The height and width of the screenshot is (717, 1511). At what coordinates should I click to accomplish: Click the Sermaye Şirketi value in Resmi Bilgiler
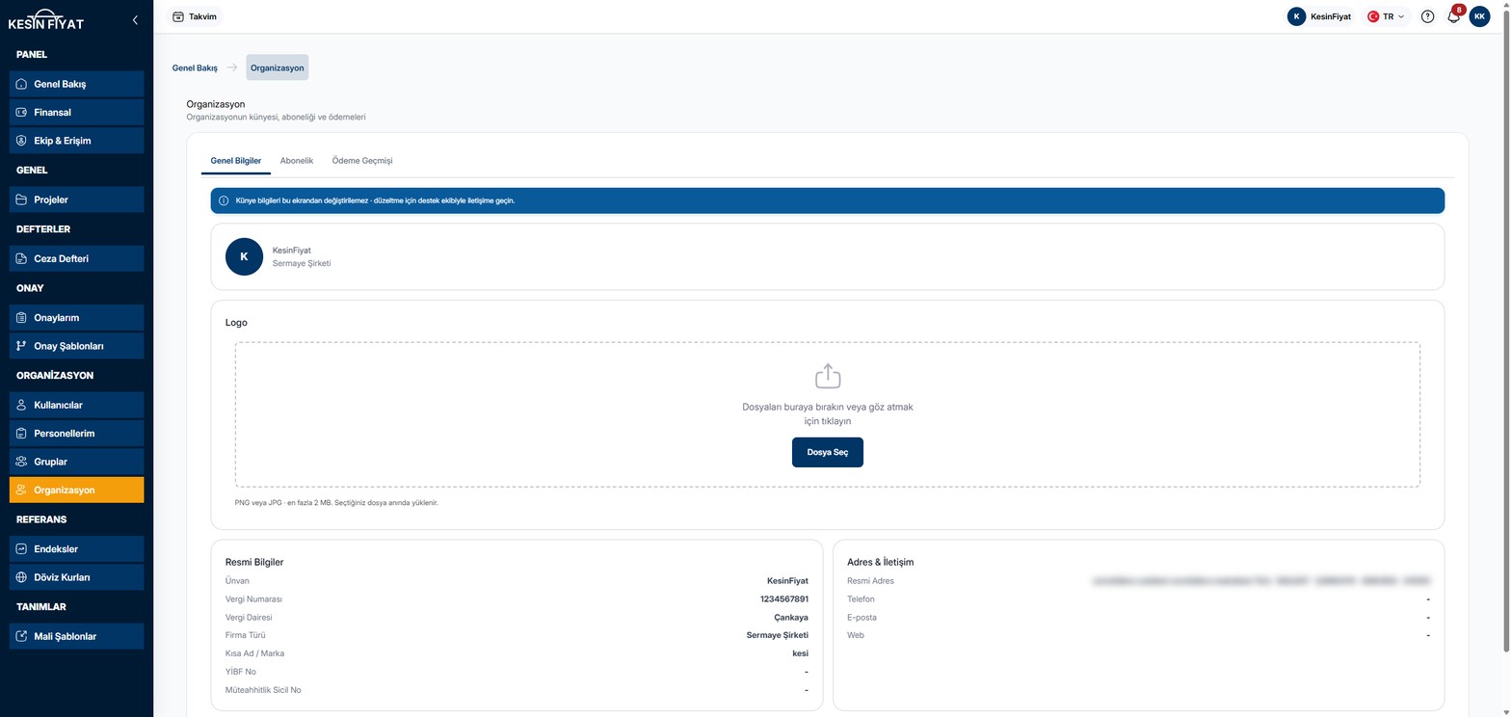tap(778, 635)
